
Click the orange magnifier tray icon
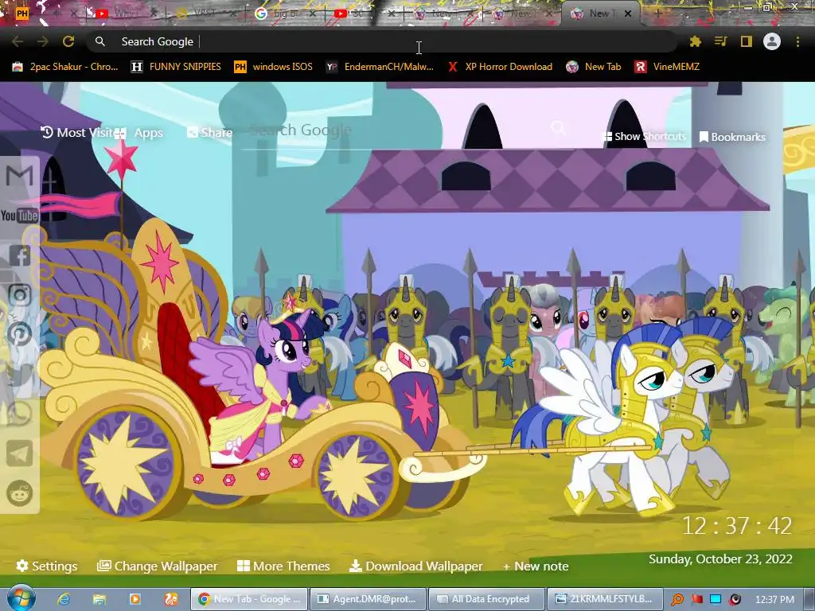(x=677, y=600)
